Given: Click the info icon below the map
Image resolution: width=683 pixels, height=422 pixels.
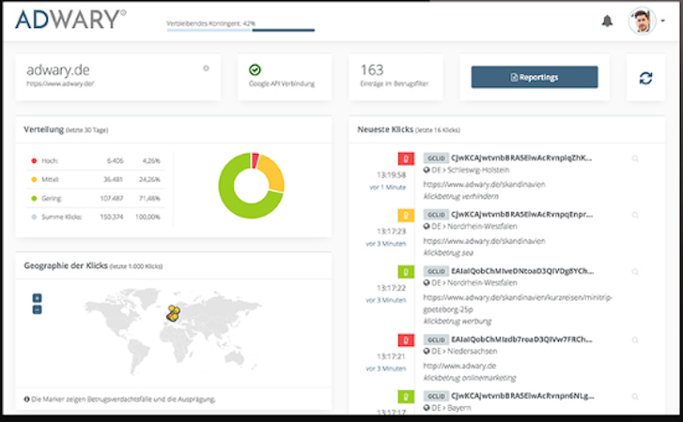Looking at the screenshot, I should coord(26,399).
